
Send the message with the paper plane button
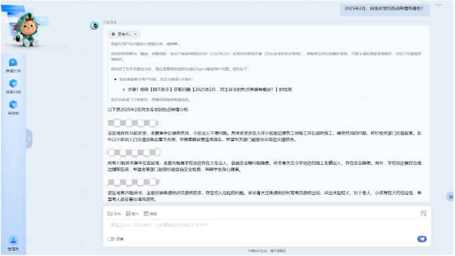pyautogui.click(x=422, y=239)
